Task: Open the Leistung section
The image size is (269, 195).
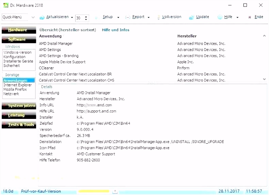Action: (x=19, y=115)
